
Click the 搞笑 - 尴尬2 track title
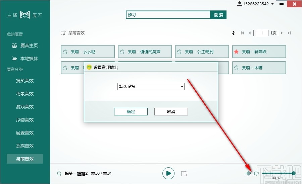(x=76, y=173)
